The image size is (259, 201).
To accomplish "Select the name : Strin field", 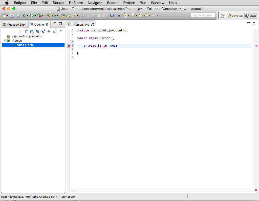I will 33,45.
